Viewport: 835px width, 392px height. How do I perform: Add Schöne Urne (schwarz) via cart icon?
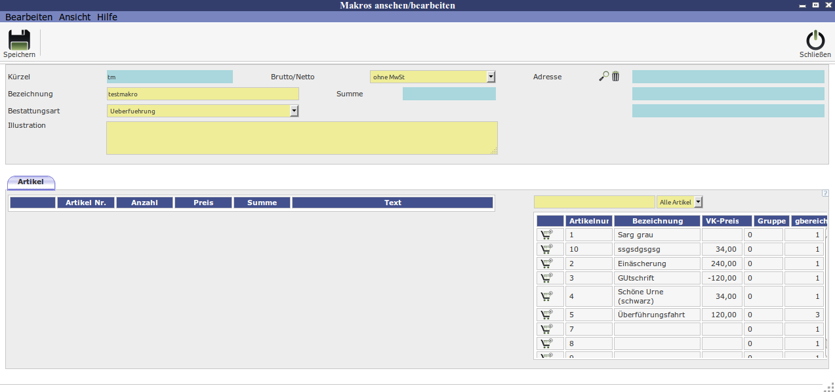coord(546,296)
